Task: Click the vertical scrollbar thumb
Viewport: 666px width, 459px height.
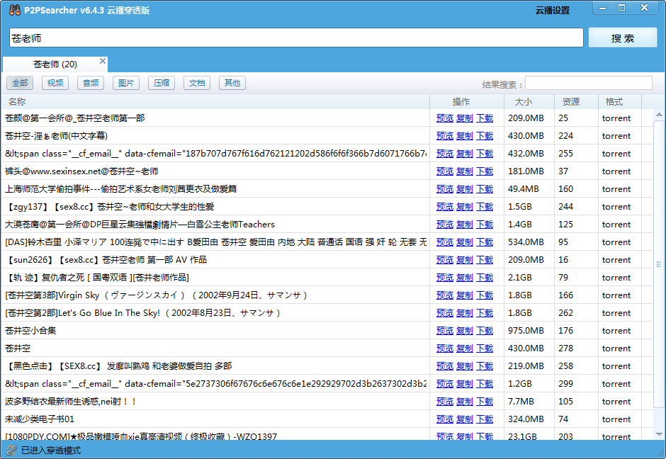Action: [659, 264]
